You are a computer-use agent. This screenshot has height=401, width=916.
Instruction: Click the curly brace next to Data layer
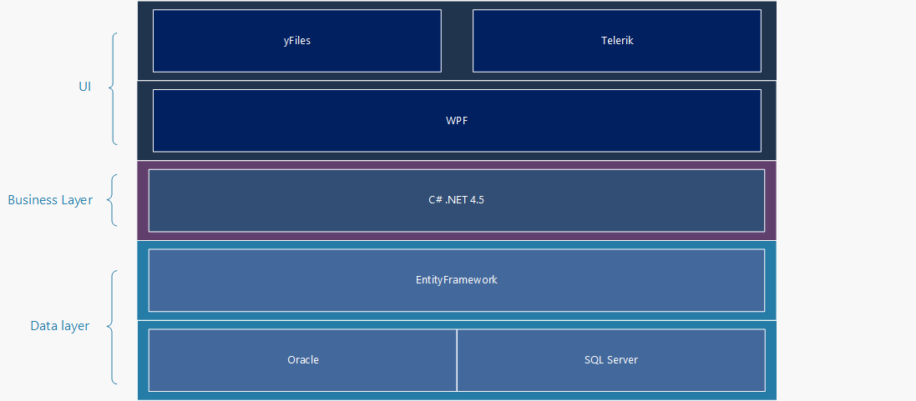114,327
